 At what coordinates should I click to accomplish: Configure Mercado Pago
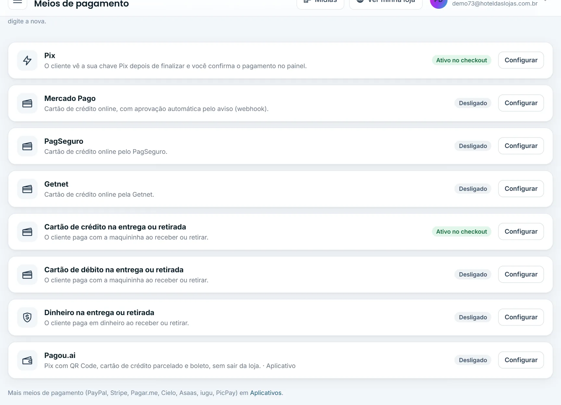(x=521, y=103)
